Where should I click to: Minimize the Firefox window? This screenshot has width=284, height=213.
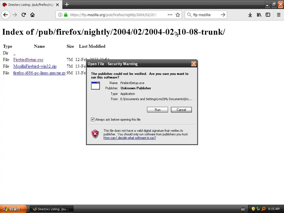pyautogui.click(x=267, y=5)
